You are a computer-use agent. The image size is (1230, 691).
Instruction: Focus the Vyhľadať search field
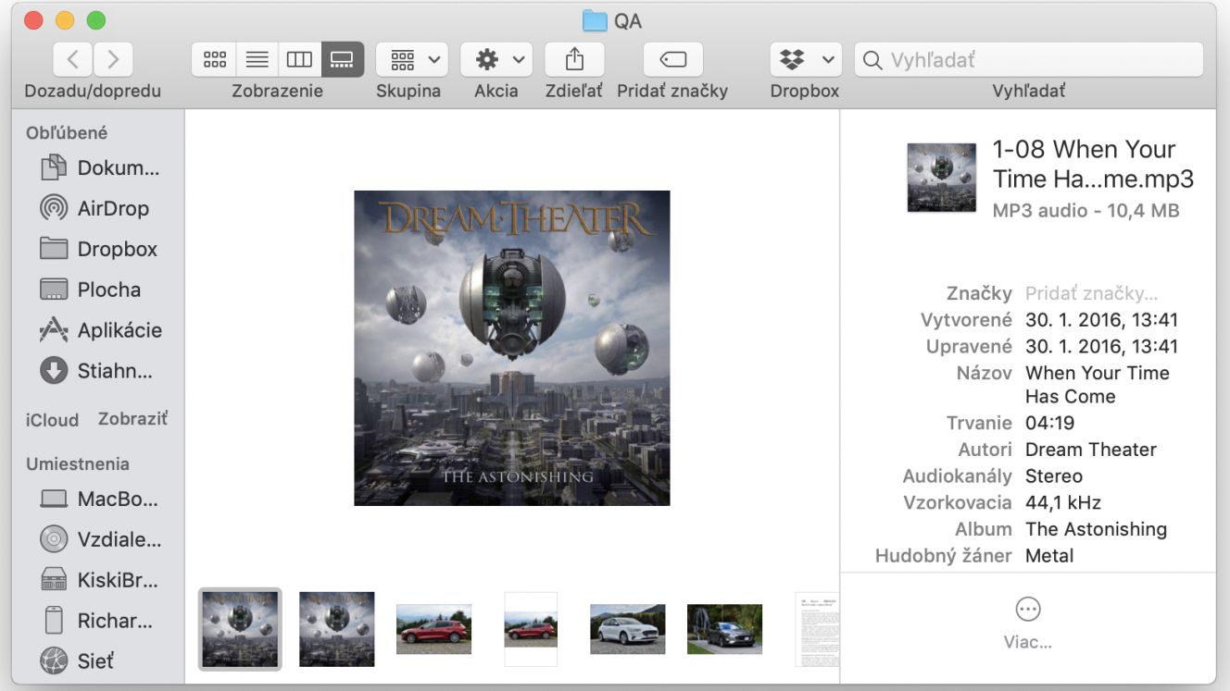1028,59
